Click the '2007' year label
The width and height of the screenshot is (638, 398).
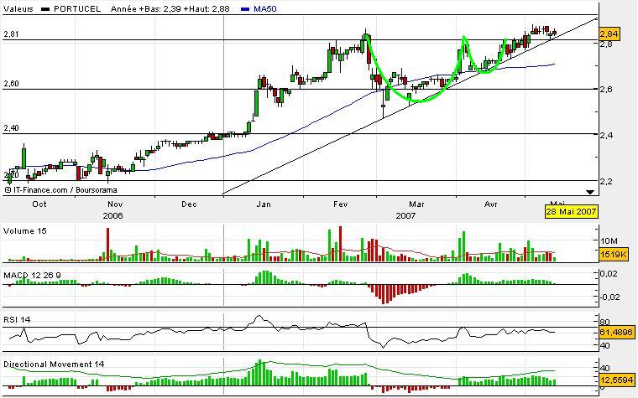(405, 215)
